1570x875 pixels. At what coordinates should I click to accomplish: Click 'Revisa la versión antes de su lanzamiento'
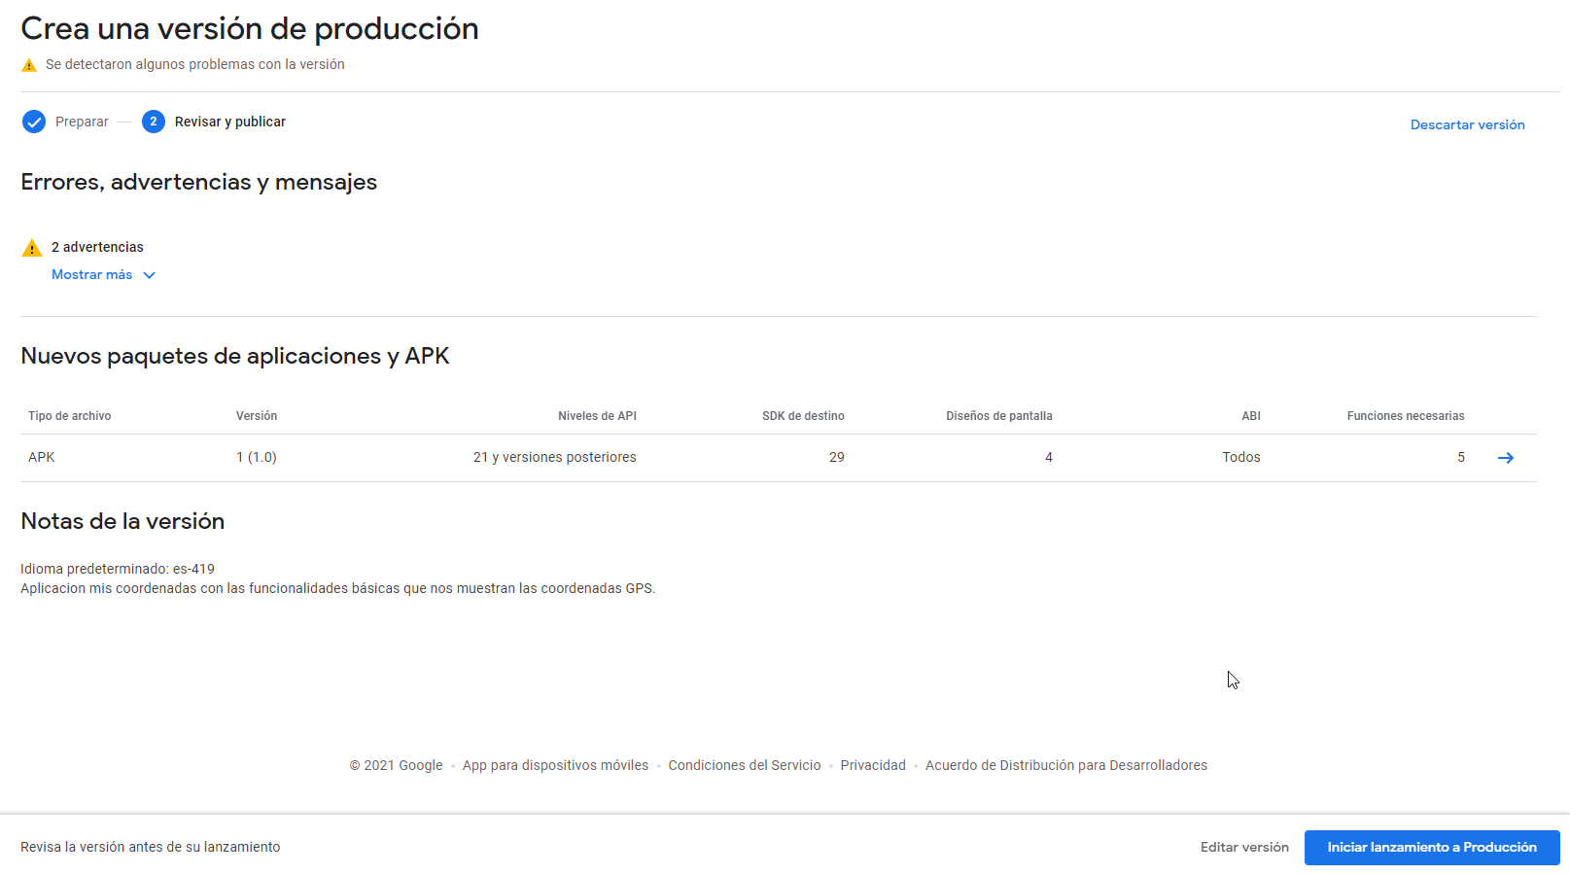click(x=151, y=847)
